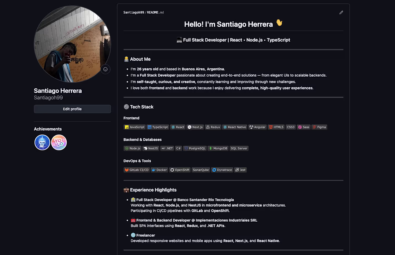Screen dimensions: 395x255
Task: Click the JavaScript tech badge
Action: (x=135, y=127)
